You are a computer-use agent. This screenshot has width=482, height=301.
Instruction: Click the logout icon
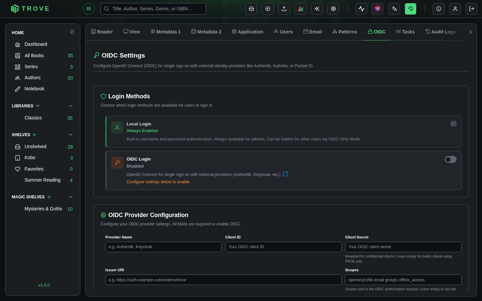[x=471, y=9]
